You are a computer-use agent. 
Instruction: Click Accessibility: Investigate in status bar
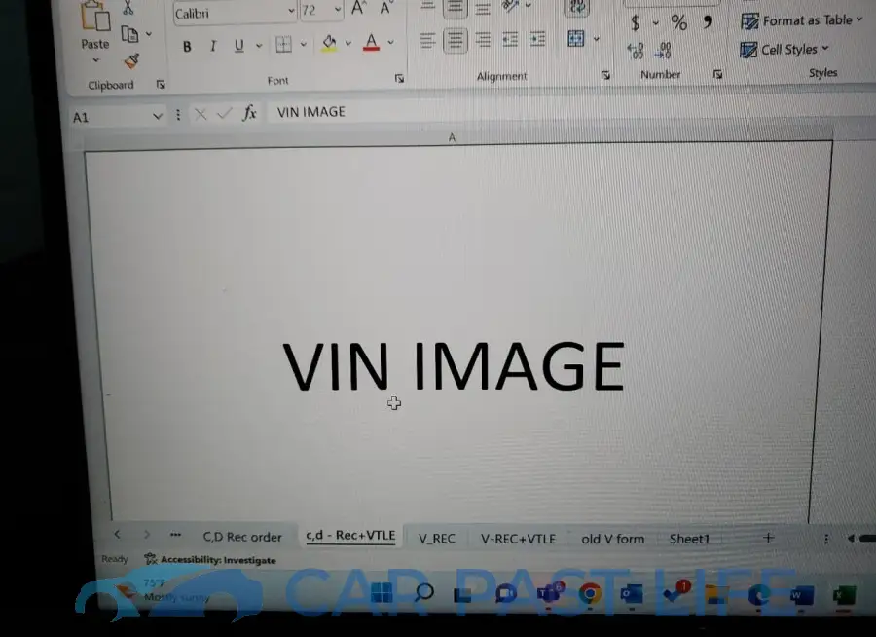pyautogui.click(x=210, y=559)
